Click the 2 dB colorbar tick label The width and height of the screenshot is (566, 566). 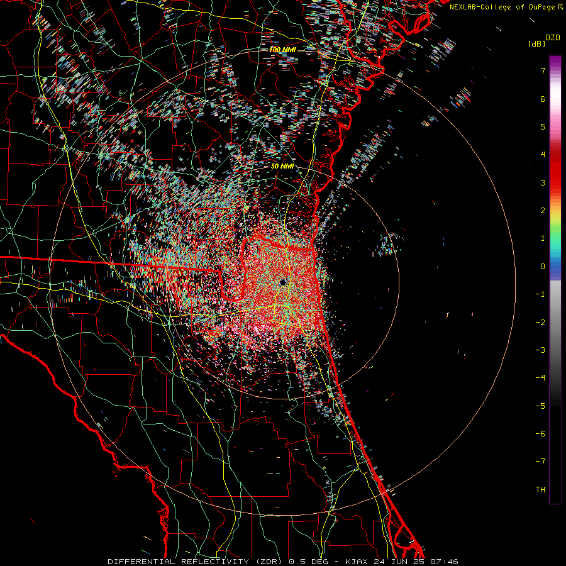tap(543, 211)
